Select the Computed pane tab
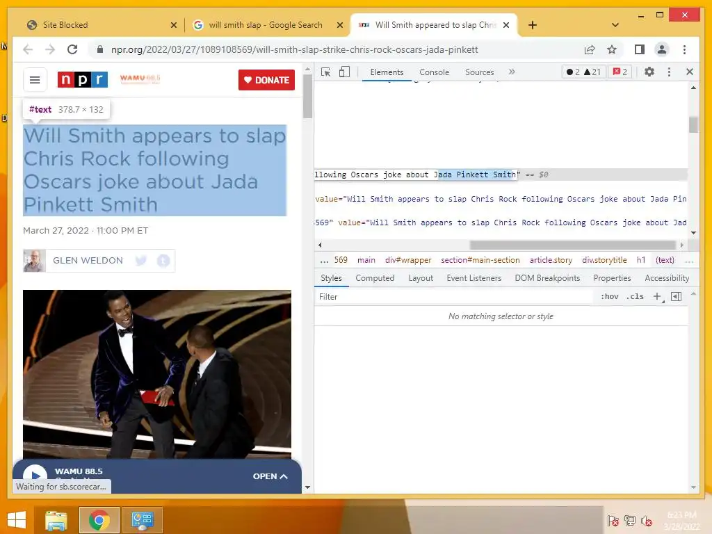This screenshot has height=534, width=712. click(x=375, y=278)
